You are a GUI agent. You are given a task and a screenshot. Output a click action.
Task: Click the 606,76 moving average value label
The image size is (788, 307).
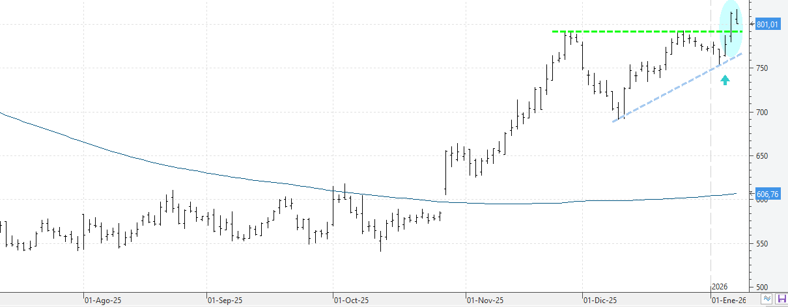767,194
